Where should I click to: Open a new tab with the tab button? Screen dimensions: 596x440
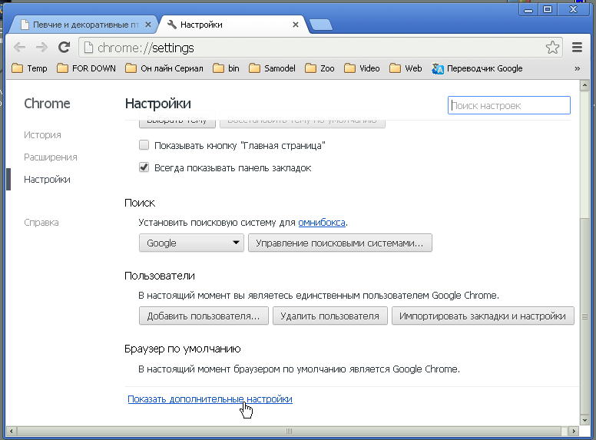(320, 25)
